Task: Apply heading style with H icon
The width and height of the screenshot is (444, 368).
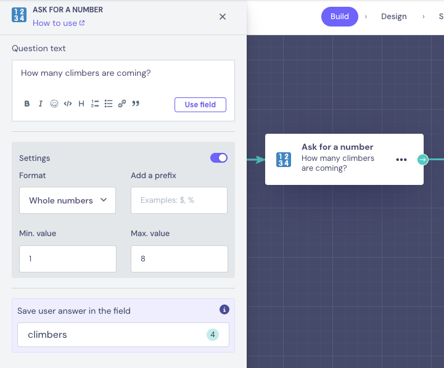Action: (81, 104)
